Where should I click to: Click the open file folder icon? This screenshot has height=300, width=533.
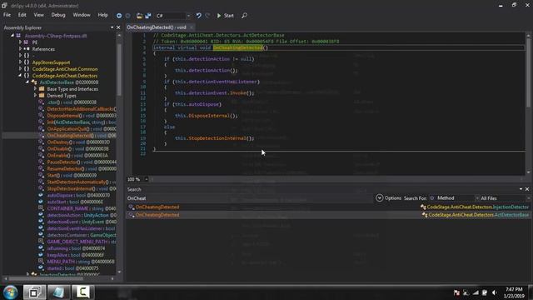click(139, 16)
